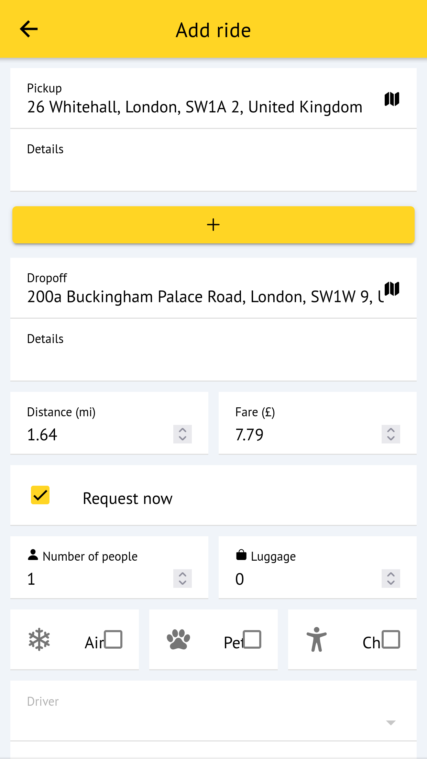Click the person icon beside Number of people
The width and height of the screenshot is (427, 759).
[x=33, y=555]
